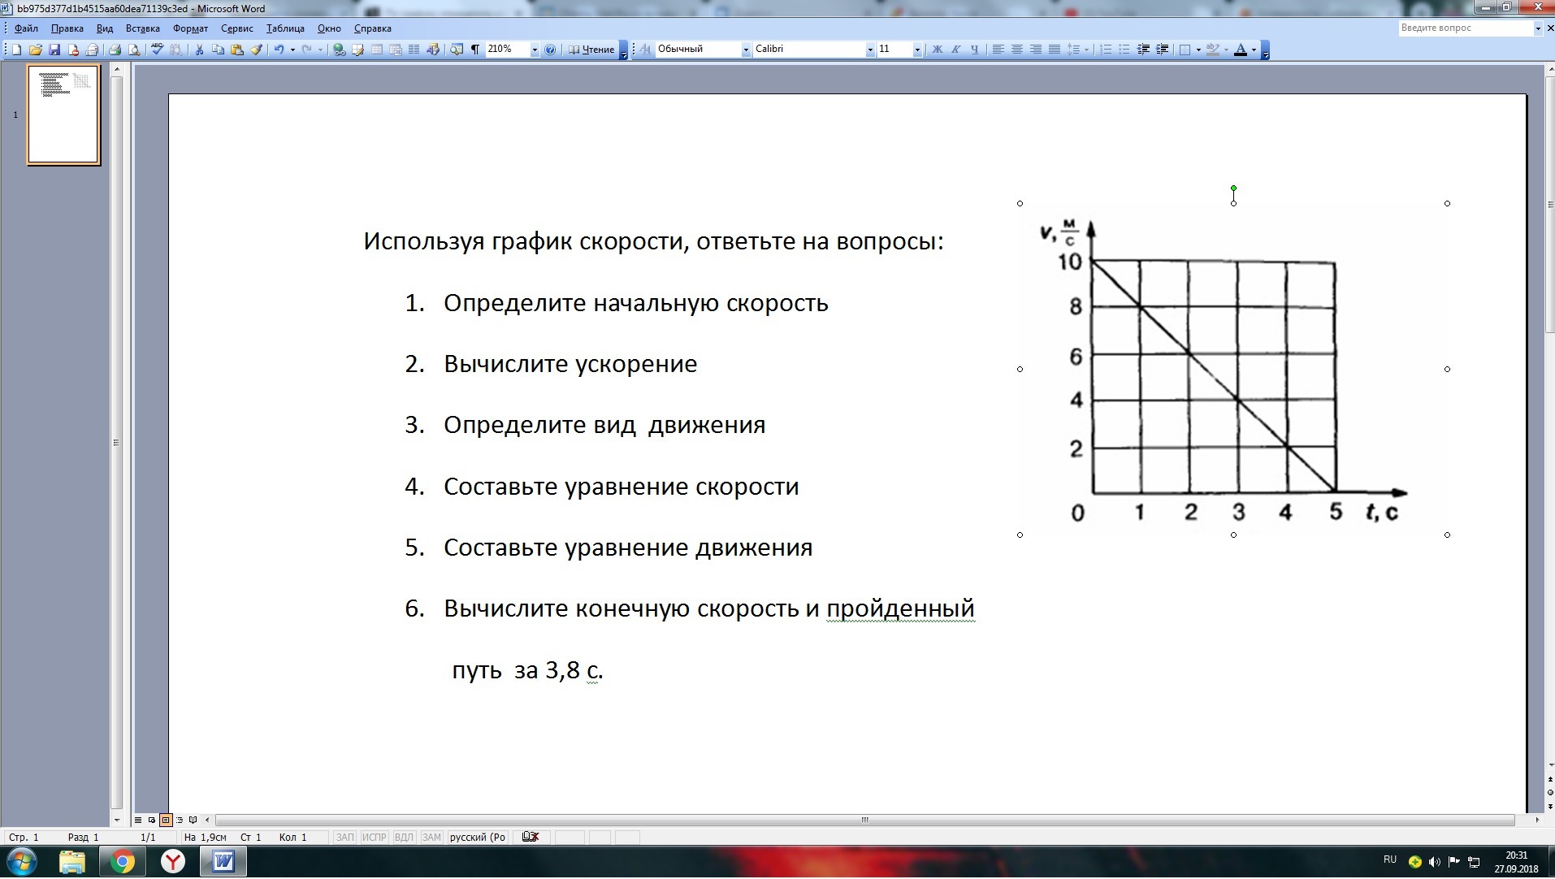Open the font color picker
This screenshot has width=1555, height=879.
click(1254, 50)
